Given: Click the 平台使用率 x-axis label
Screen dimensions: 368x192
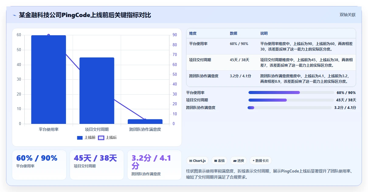Looking at the screenshot, I should (x=49, y=129).
